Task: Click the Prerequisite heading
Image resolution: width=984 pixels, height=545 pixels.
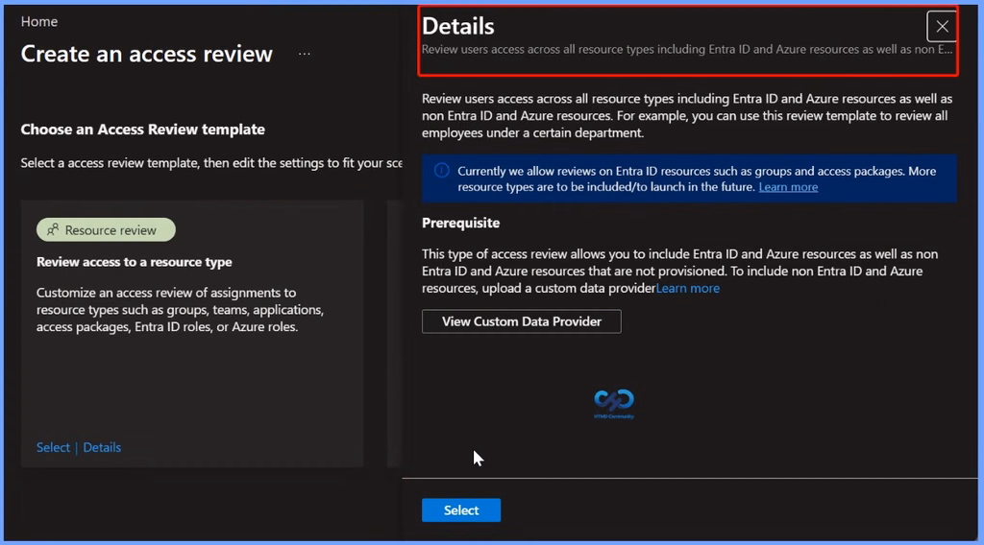Action: 460,223
